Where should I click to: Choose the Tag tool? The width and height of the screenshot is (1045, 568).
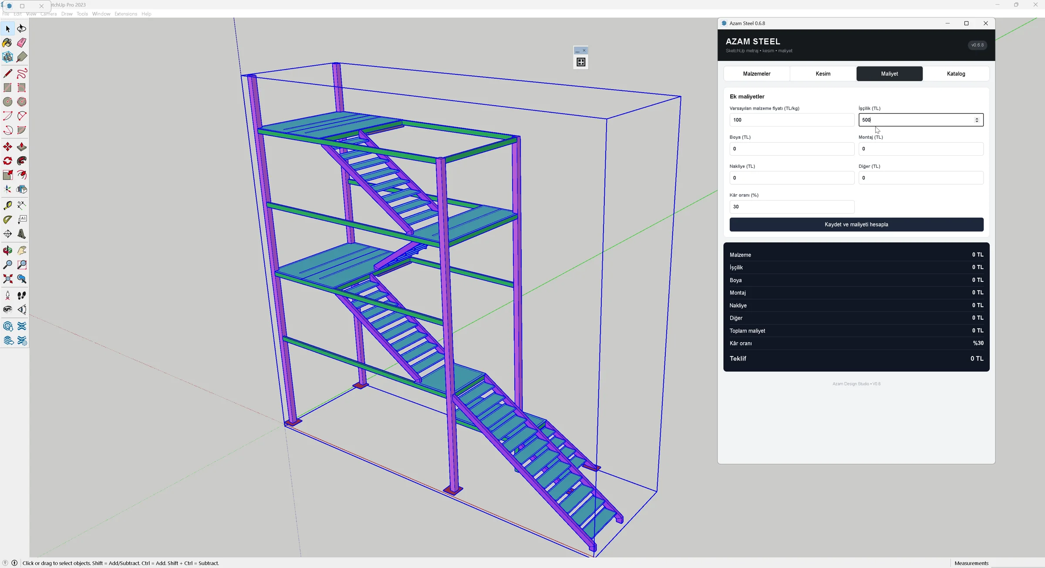(x=21, y=57)
